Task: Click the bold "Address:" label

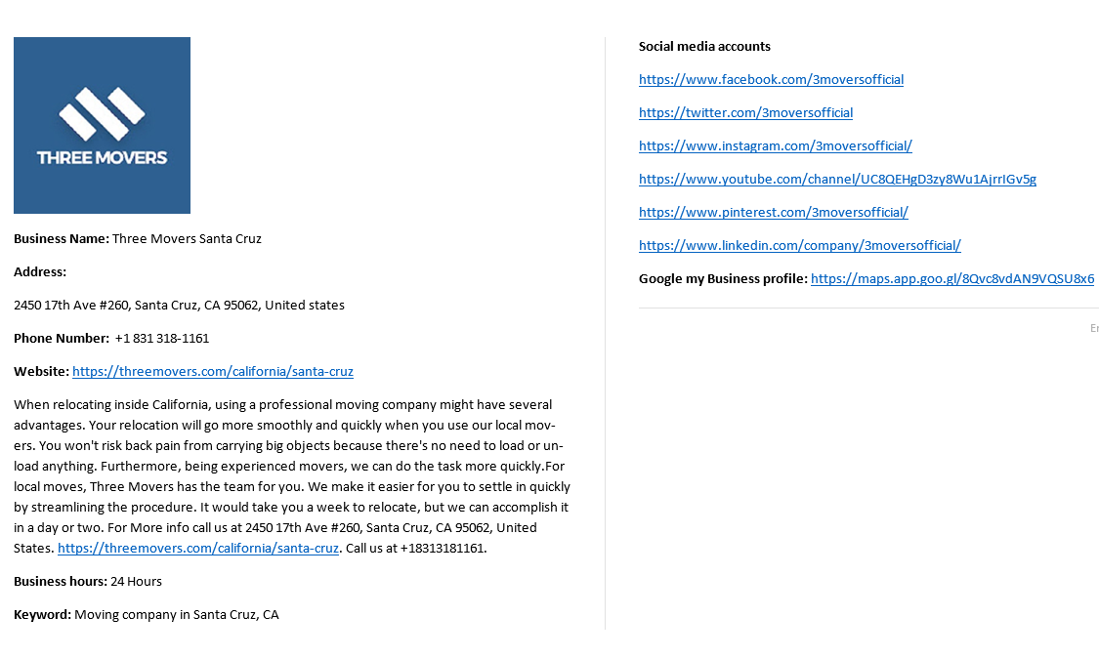Action: tap(40, 271)
